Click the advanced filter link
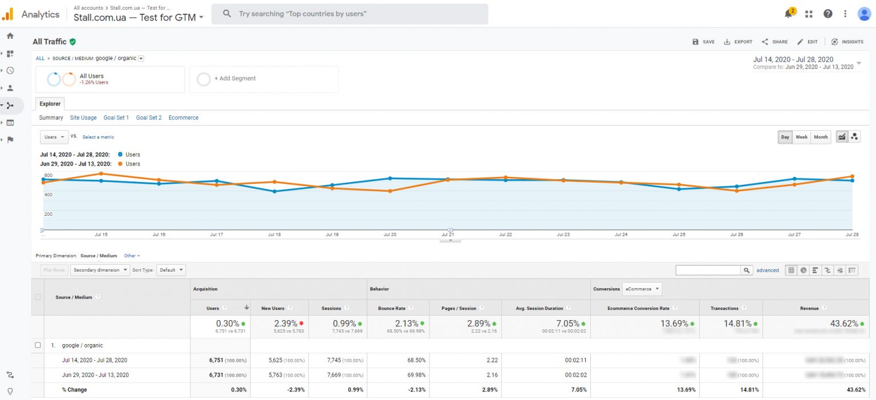 tap(767, 270)
